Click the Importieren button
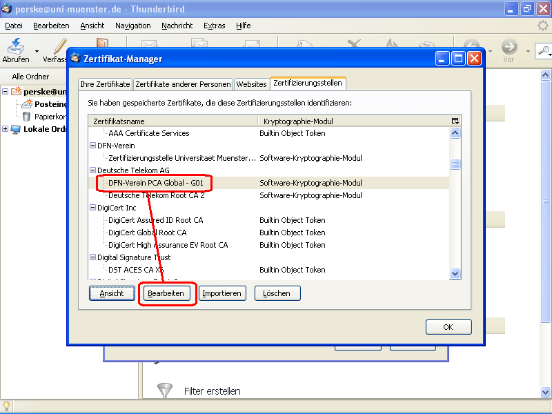This screenshot has height=414, width=552. [222, 293]
